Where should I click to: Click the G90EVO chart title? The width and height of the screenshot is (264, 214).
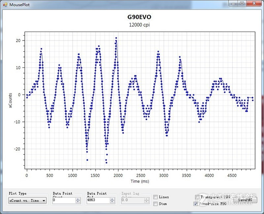tap(139, 17)
